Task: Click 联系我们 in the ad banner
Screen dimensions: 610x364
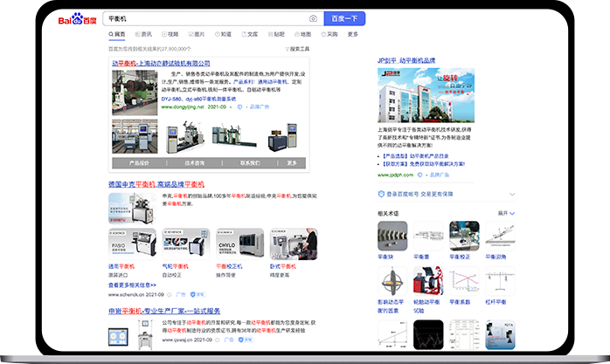Action: (249, 162)
